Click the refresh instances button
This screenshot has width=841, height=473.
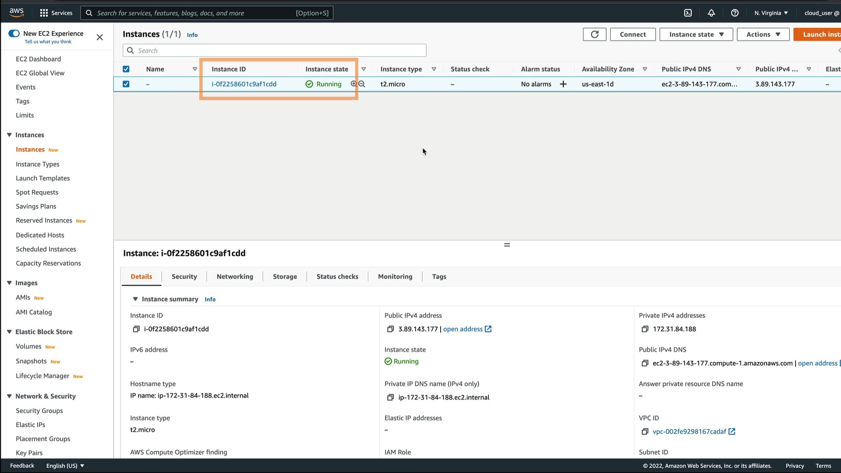pyautogui.click(x=594, y=34)
